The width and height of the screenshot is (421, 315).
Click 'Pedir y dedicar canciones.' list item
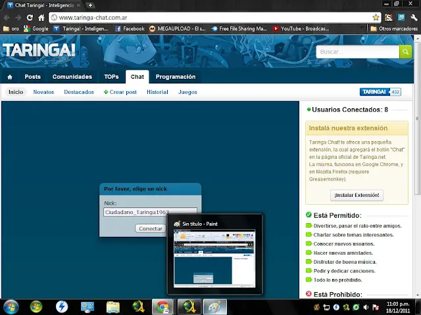[344, 271]
